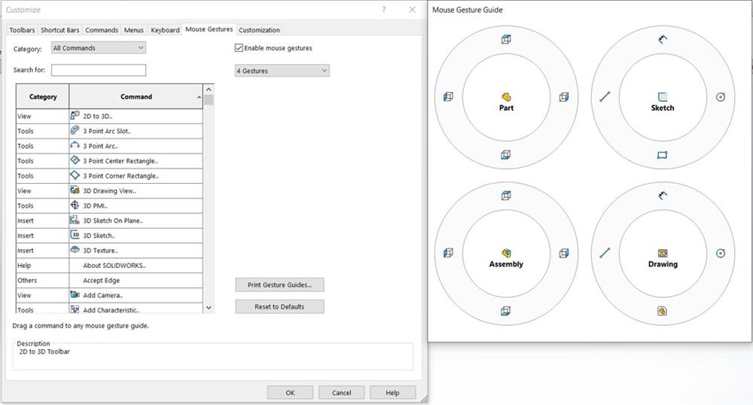Click the 3 Point Arc Slot icon
This screenshot has width=753, height=405.
click(x=75, y=130)
